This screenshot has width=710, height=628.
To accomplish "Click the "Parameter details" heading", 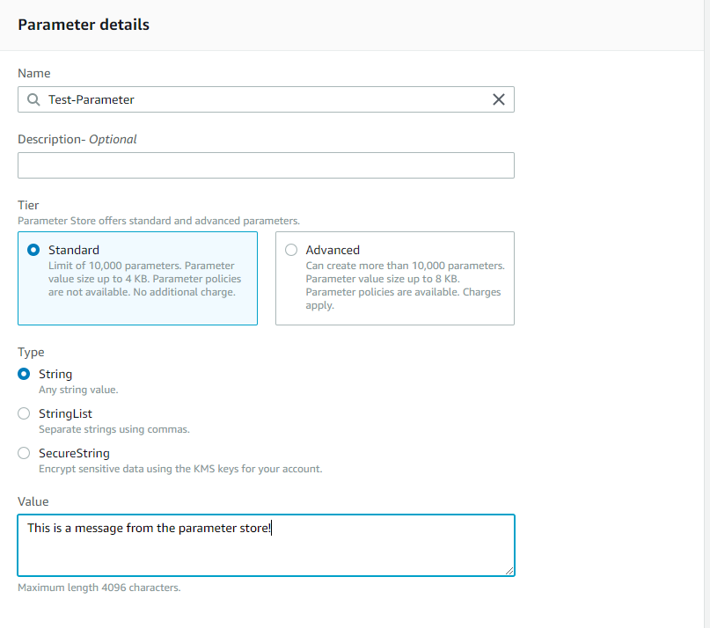I will (x=84, y=25).
